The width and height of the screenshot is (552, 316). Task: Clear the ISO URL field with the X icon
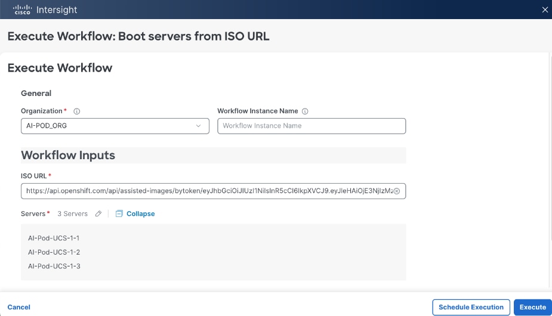(x=397, y=191)
